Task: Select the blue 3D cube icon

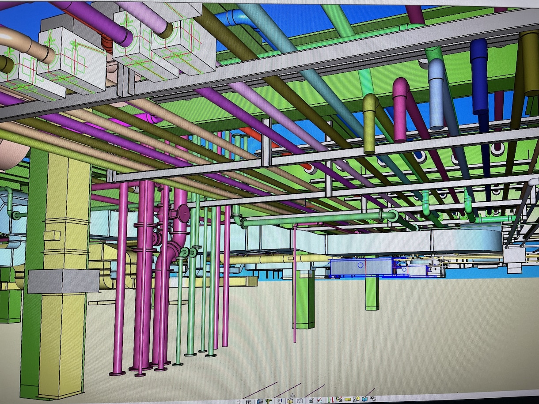Action: point(364,399)
